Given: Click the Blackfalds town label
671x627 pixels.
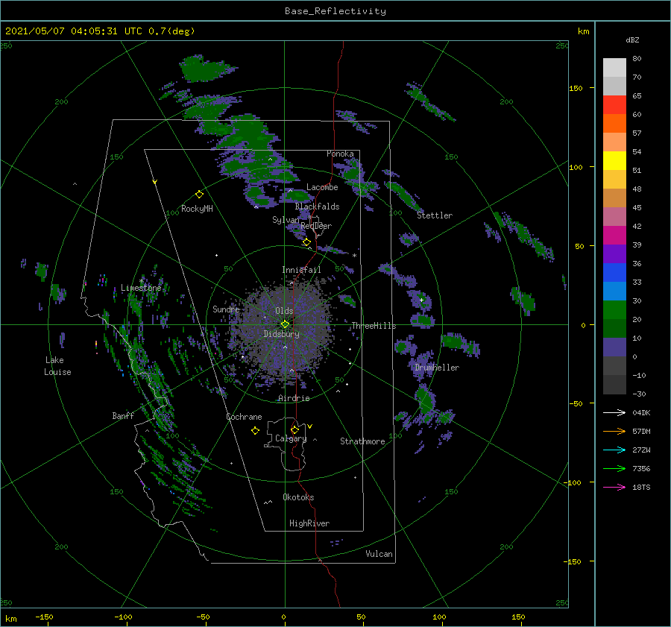Looking at the screenshot, I should click(x=317, y=207).
